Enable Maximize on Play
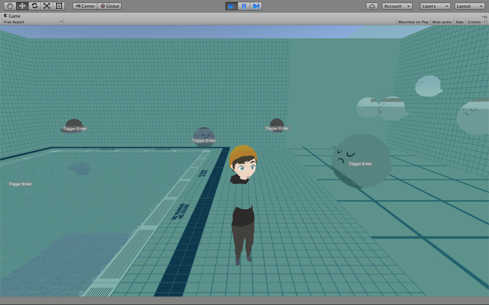The image size is (489, 305). coord(413,22)
